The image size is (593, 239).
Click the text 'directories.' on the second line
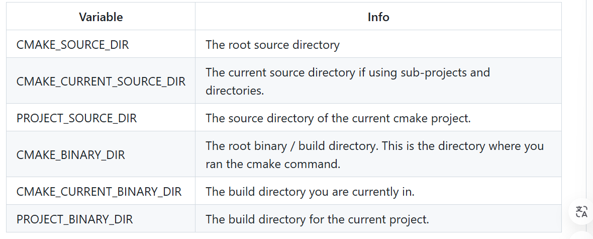click(x=235, y=91)
